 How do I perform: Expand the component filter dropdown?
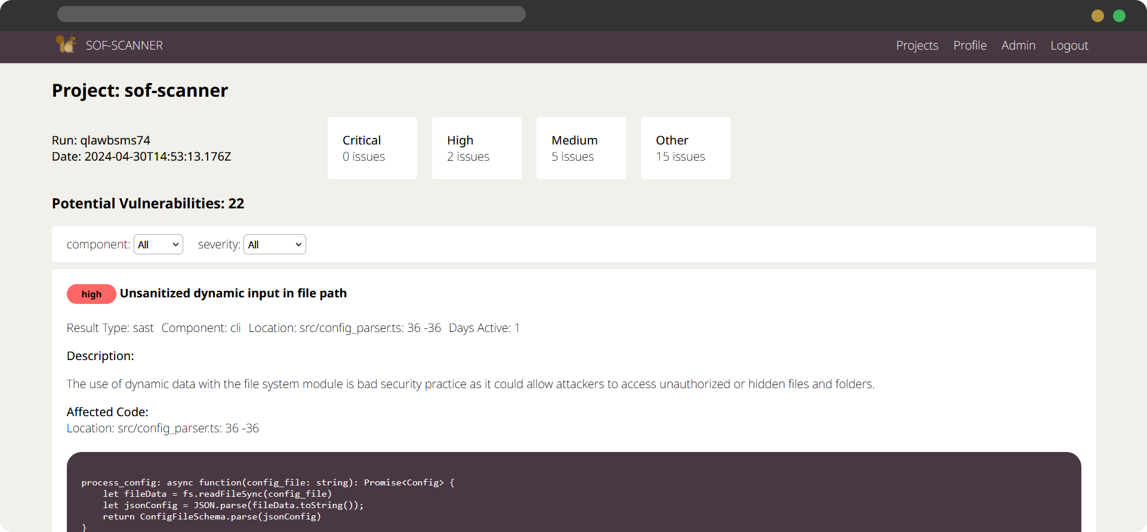coord(158,244)
